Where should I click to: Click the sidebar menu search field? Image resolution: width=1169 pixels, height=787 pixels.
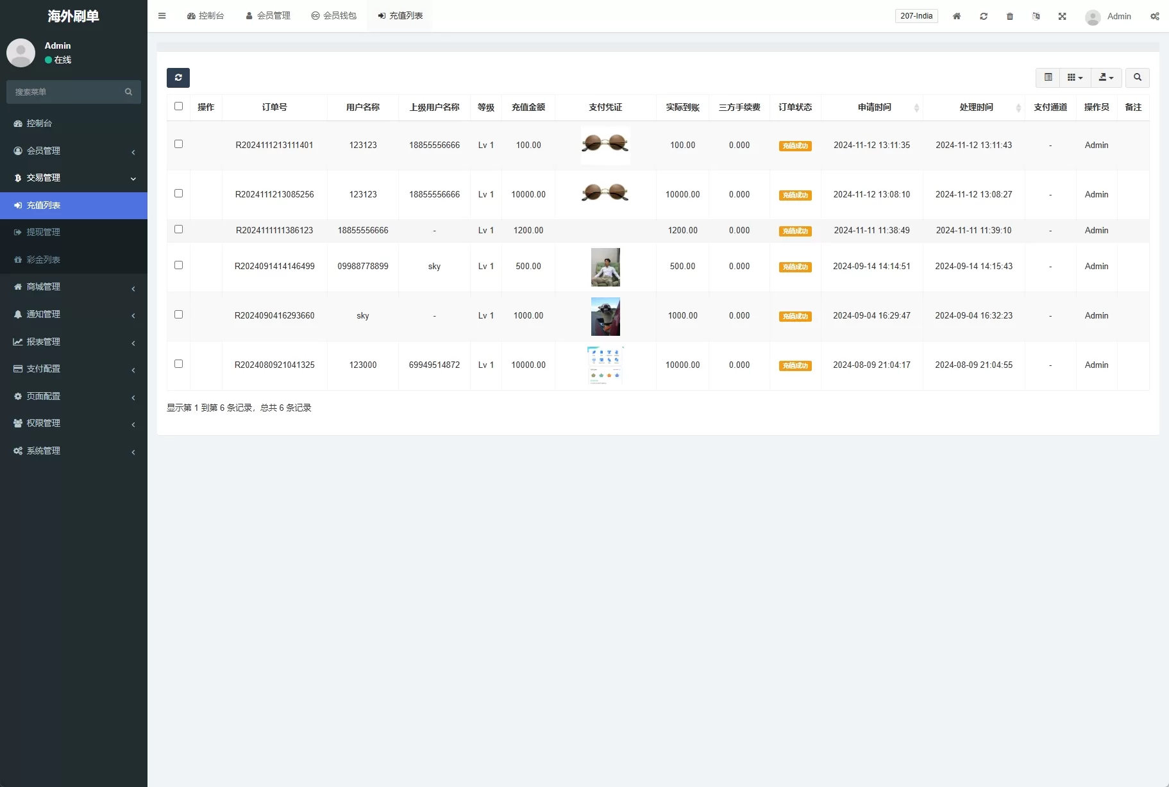pyautogui.click(x=67, y=92)
